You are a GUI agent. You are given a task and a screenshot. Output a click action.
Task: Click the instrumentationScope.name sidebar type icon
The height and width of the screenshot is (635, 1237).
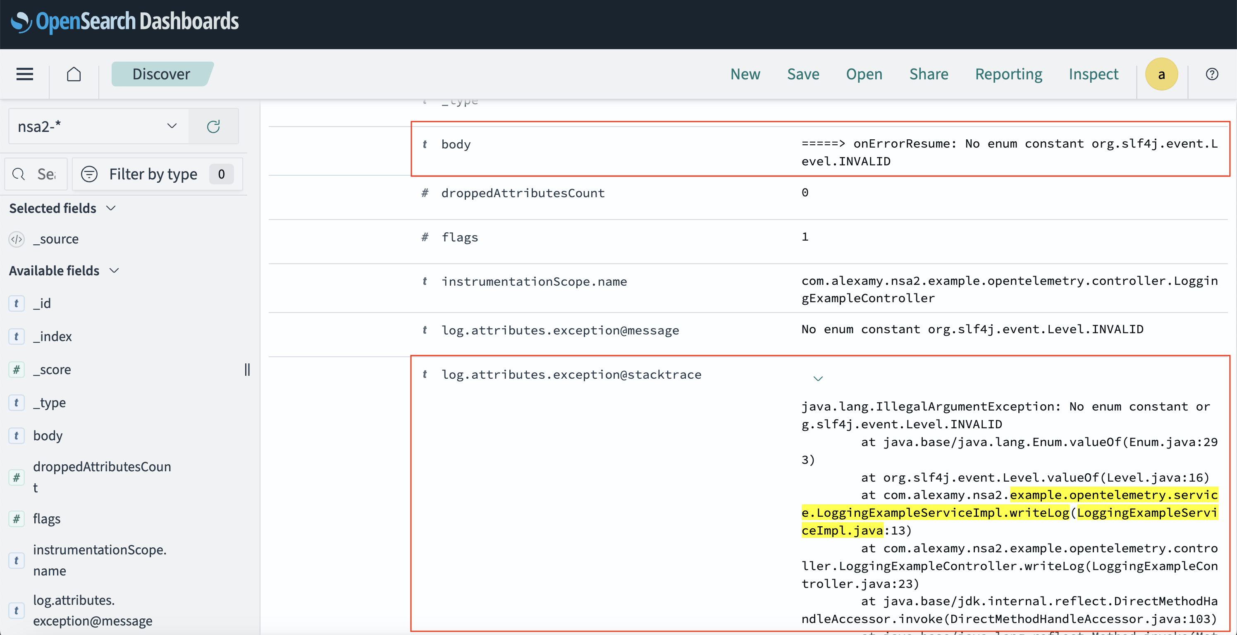(17, 561)
